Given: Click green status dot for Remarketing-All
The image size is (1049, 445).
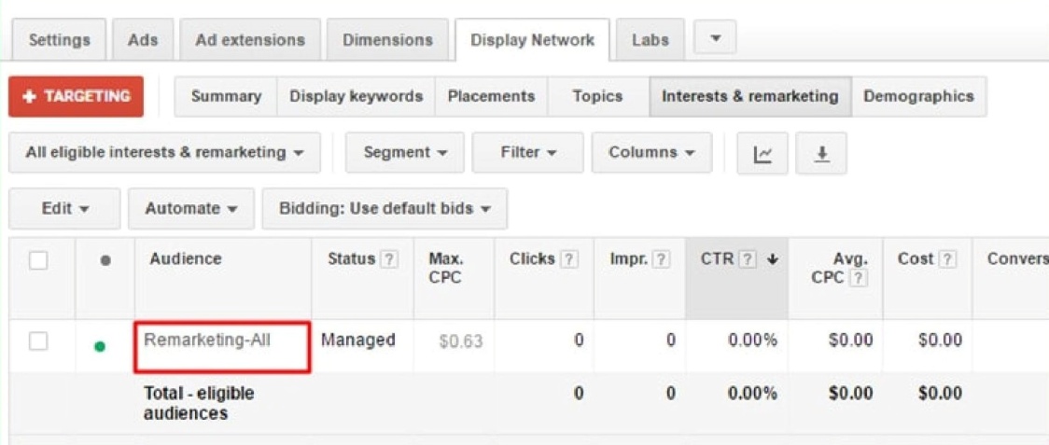Looking at the screenshot, I should coord(100,346).
